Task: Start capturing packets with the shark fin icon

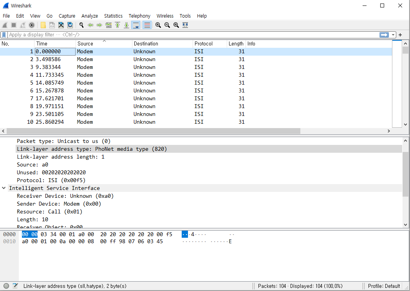Action: coord(5,25)
